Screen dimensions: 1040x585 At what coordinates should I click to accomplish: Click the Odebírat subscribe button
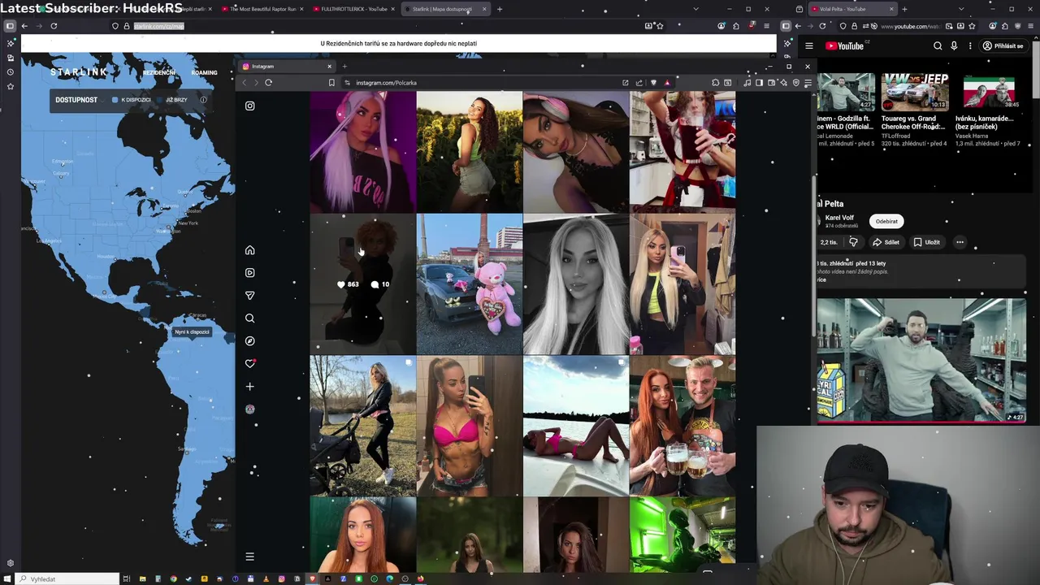tap(886, 221)
